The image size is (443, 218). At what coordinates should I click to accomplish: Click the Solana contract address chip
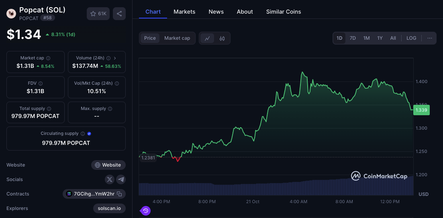point(94,194)
